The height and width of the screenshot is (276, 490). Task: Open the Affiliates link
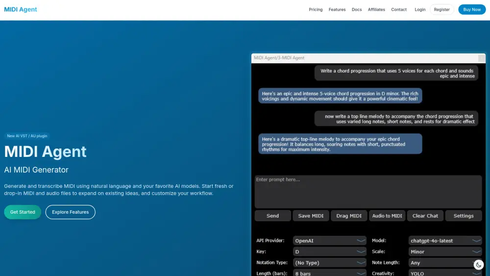tap(376, 9)
